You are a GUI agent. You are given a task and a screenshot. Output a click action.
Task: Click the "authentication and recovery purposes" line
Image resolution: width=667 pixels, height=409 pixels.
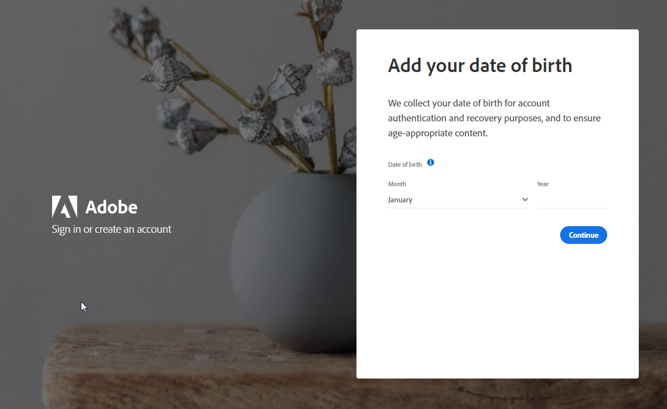click(494, 118)
